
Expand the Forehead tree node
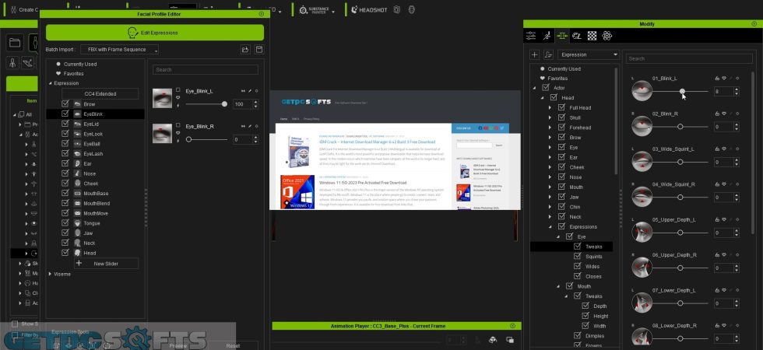click(x=550, y=128)
